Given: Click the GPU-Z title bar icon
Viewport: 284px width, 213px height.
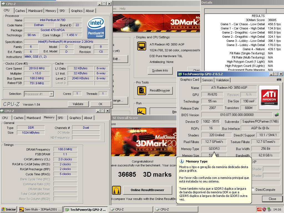Looking at the screenshot, I should pos(180,74).
